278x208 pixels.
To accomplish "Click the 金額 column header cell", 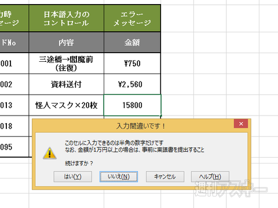I will pyautogui.click(x=132, y=42).
